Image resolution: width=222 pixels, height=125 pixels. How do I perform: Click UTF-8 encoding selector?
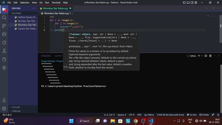(x=131, y=115)
